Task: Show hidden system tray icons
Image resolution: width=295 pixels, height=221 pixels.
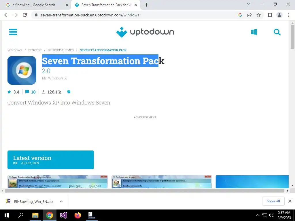Action: [258, 215]
